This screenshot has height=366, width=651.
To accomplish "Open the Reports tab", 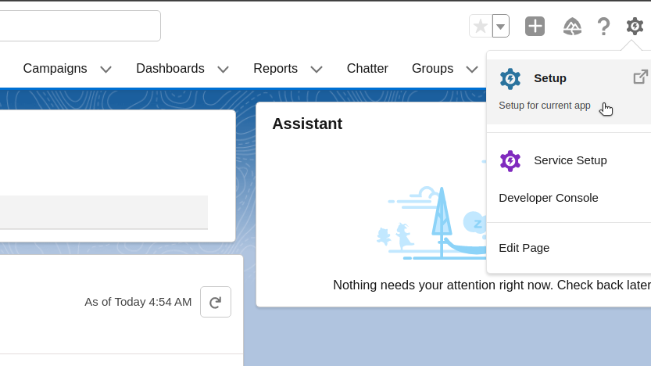I will pos(275,69).
